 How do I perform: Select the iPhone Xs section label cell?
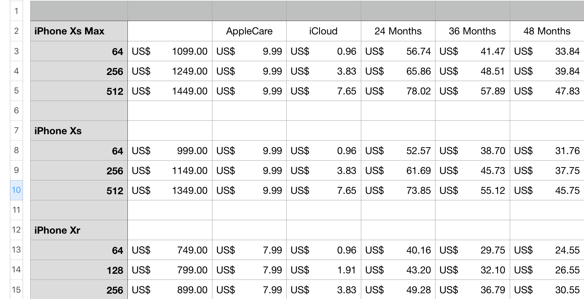coord(78,131)
